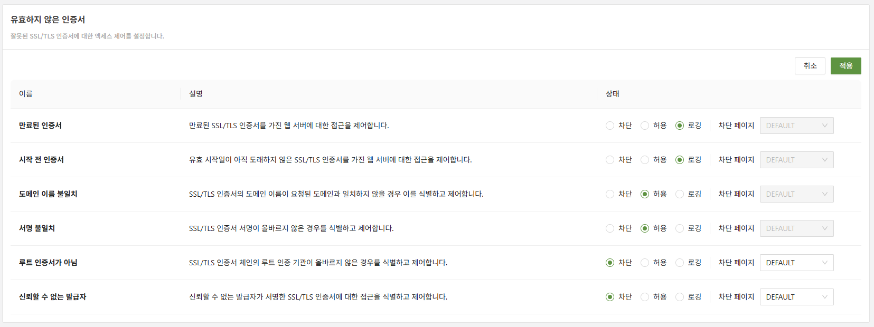Open 차단 페이지 dropdown for 루트 인증서가 아님

[x=796, y=263]
